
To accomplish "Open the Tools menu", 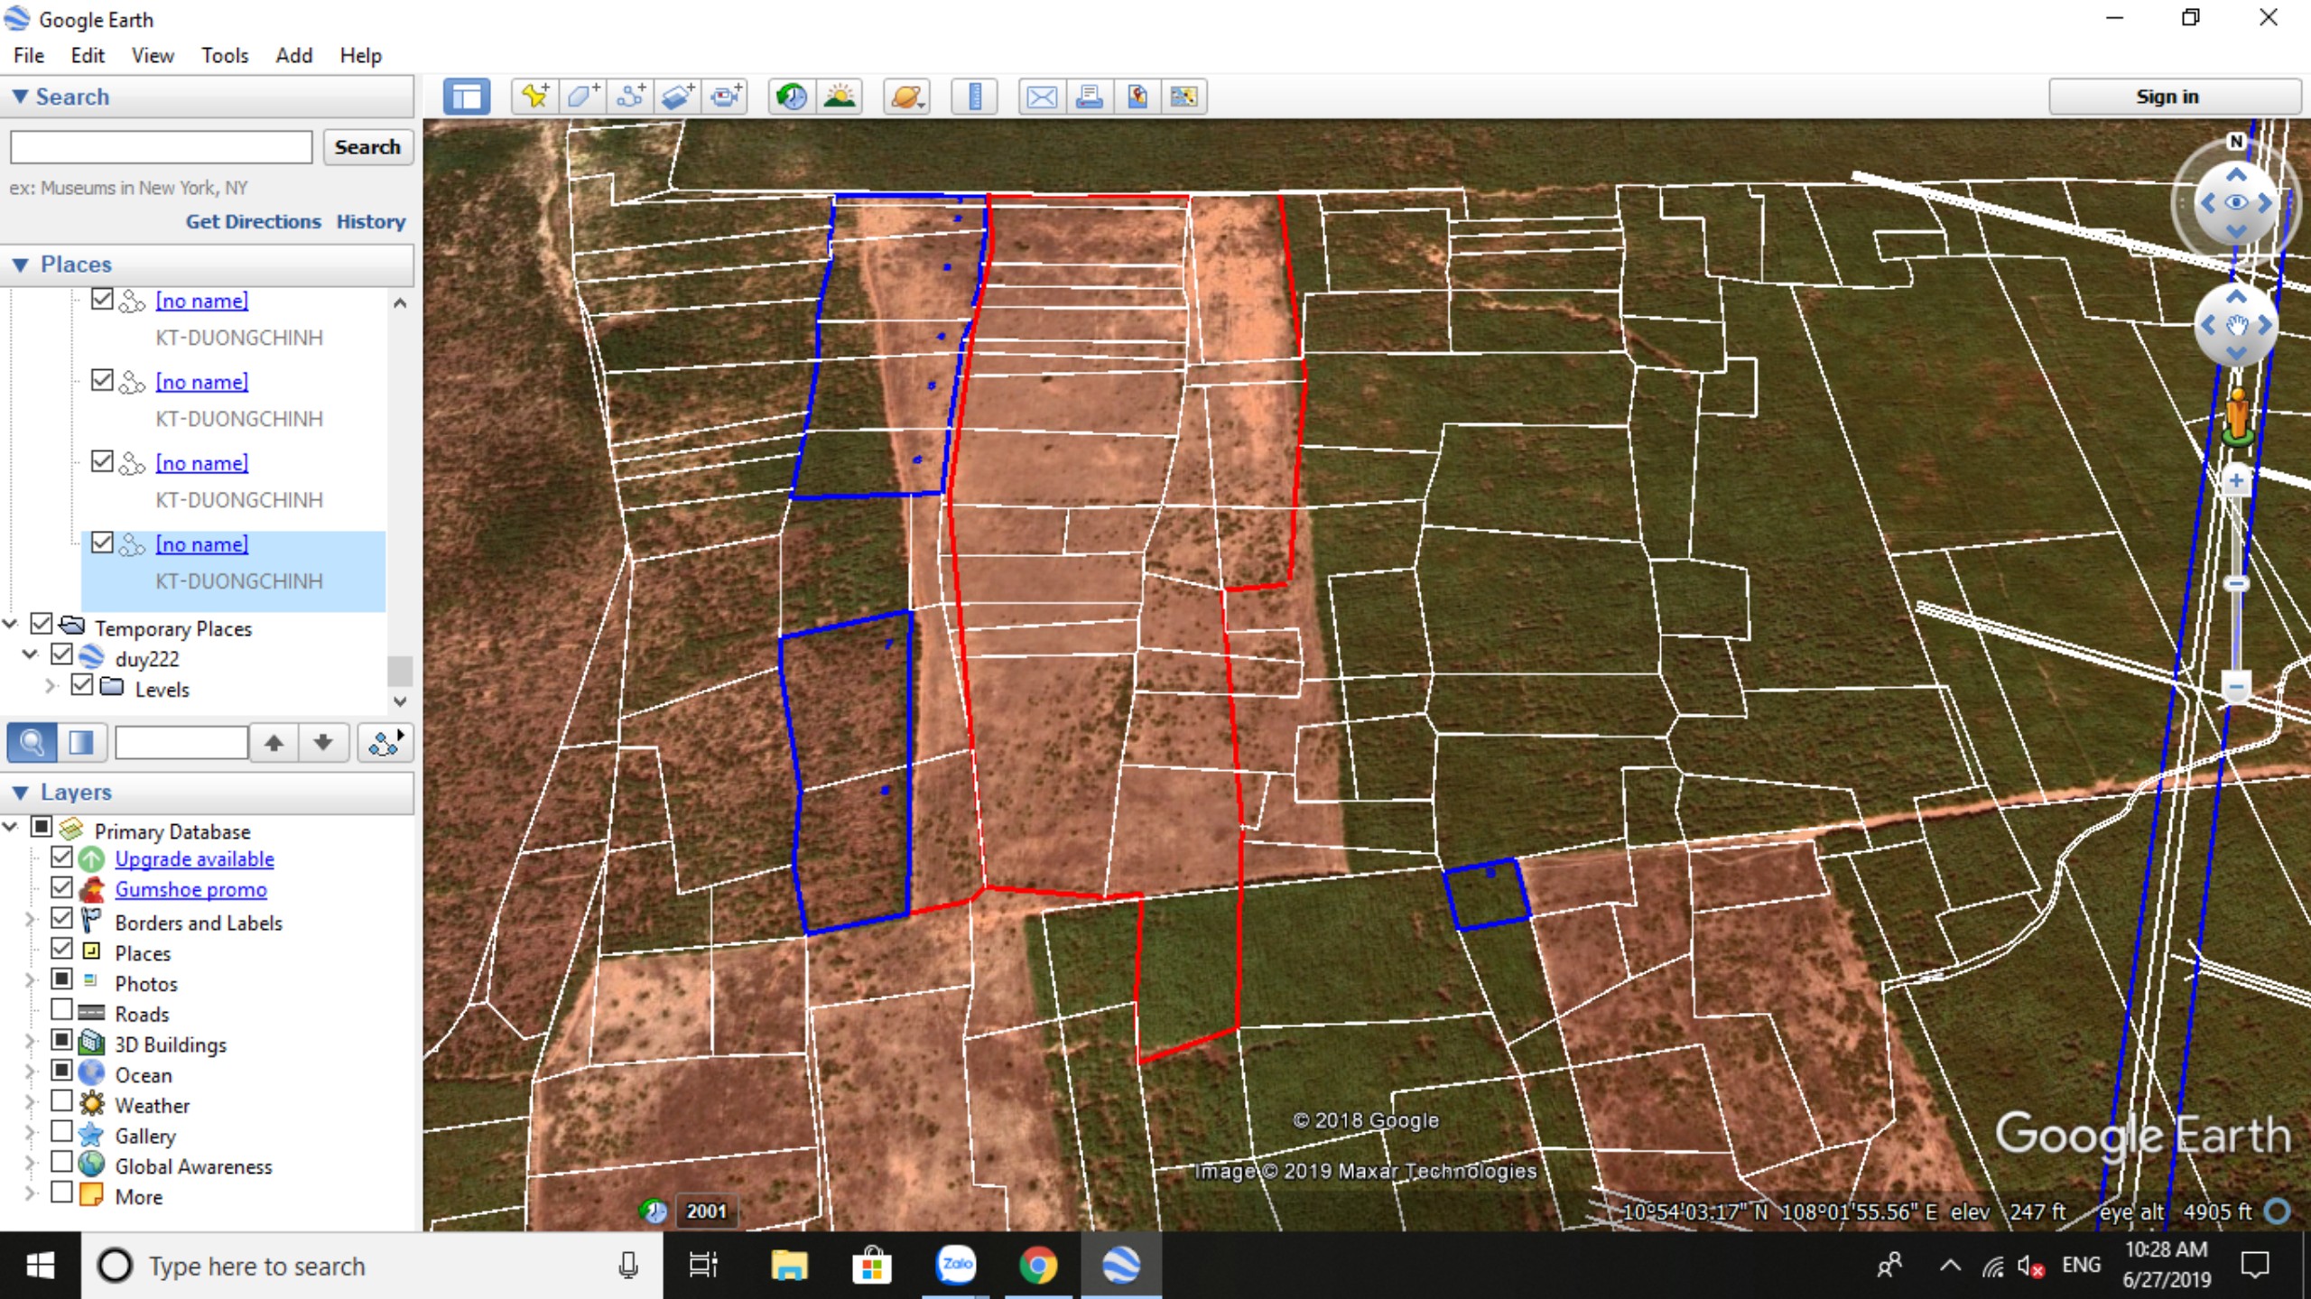I will tap(224, 56).
